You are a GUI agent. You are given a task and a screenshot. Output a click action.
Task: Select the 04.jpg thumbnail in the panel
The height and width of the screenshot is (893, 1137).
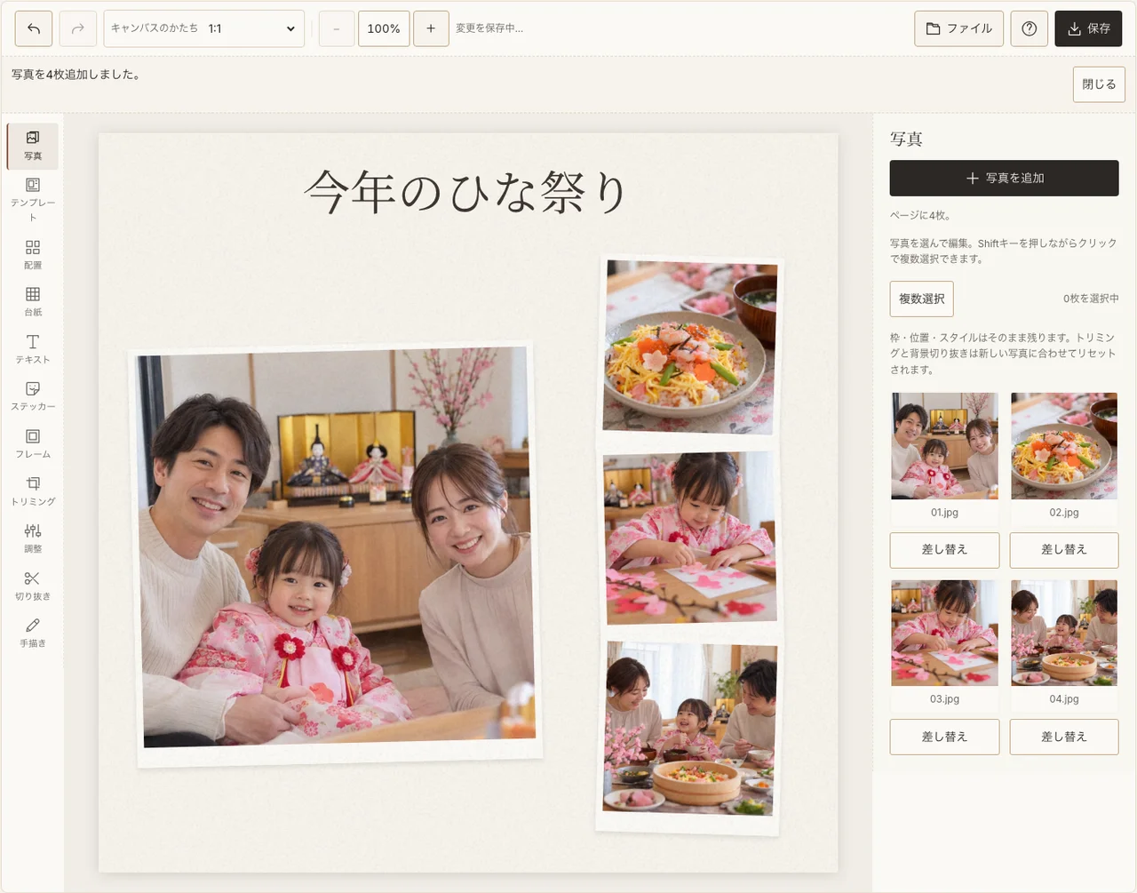(x=1064, y=633)
